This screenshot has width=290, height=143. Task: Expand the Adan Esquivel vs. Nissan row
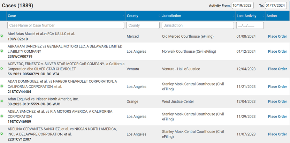tap(2, 101)
